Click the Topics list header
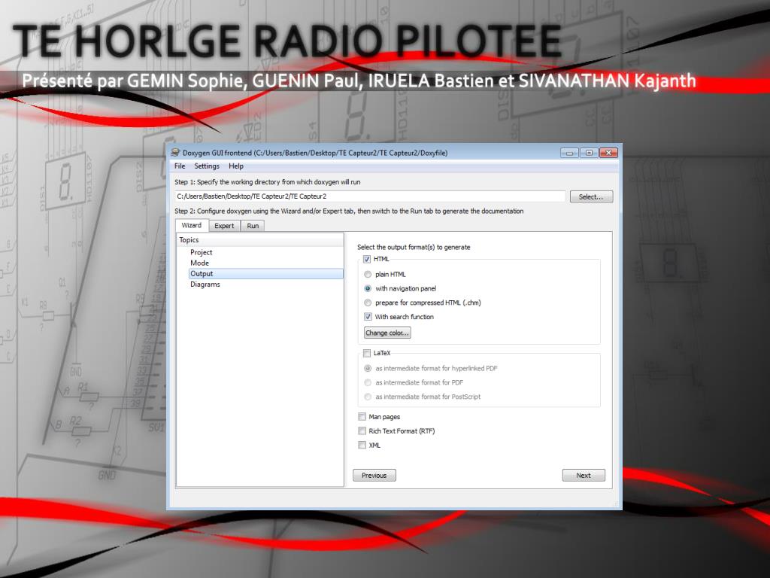The height and width of the screenshot is (578, 770). pos(259,240)
